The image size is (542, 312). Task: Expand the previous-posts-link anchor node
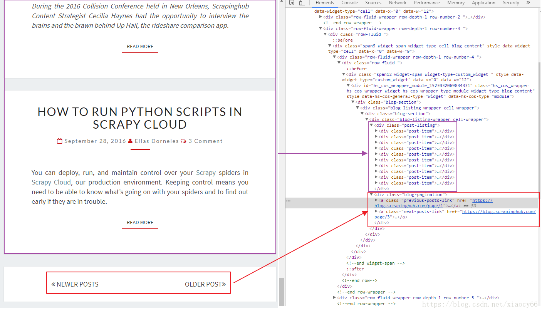click(376, 200)
